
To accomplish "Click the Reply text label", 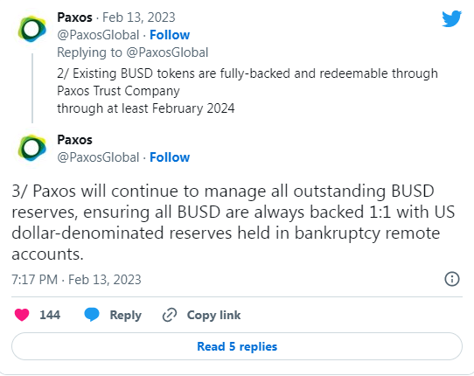I will [x=125, y=316].
